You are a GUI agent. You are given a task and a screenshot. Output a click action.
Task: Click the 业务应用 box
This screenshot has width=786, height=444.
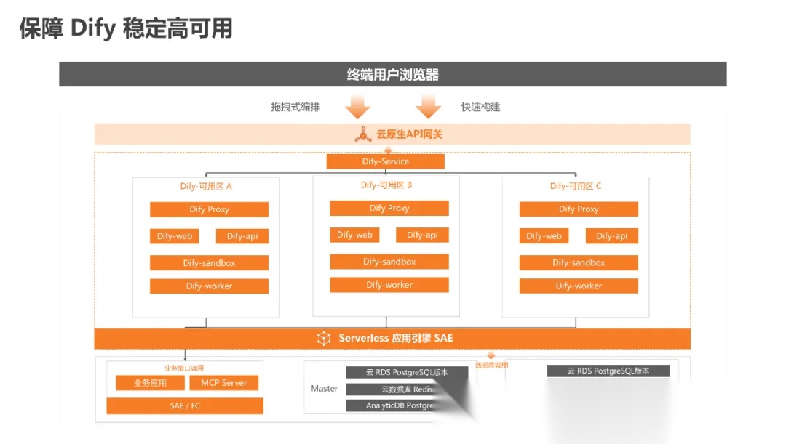click(x=150, y=383)
